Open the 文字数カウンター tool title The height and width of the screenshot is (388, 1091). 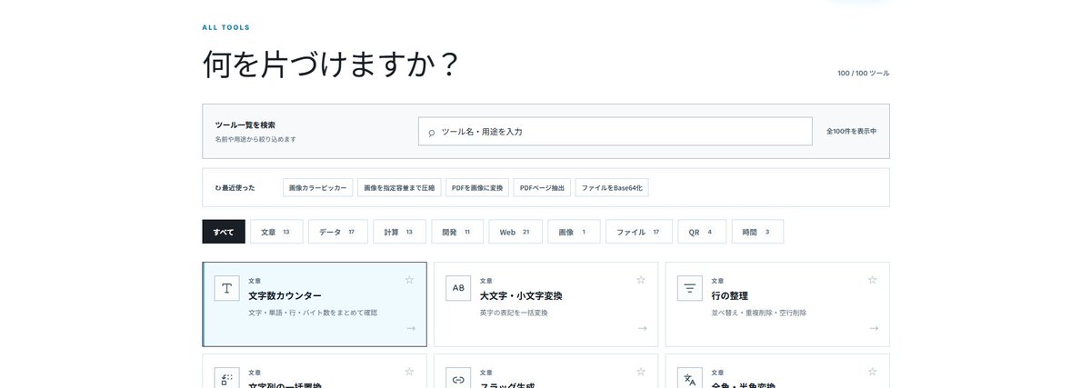click(285, 296)
